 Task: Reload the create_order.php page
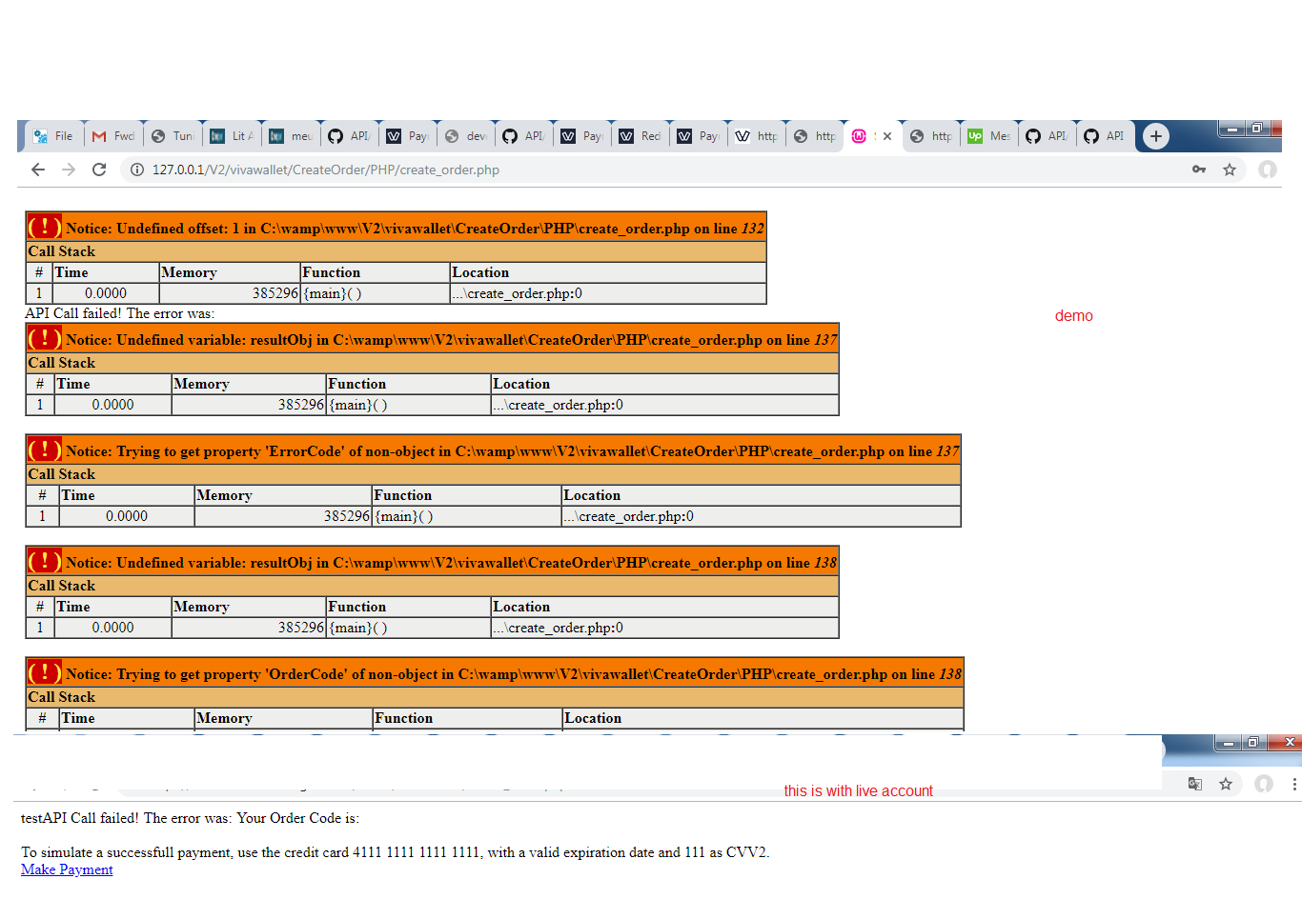[x=99, y=170]
